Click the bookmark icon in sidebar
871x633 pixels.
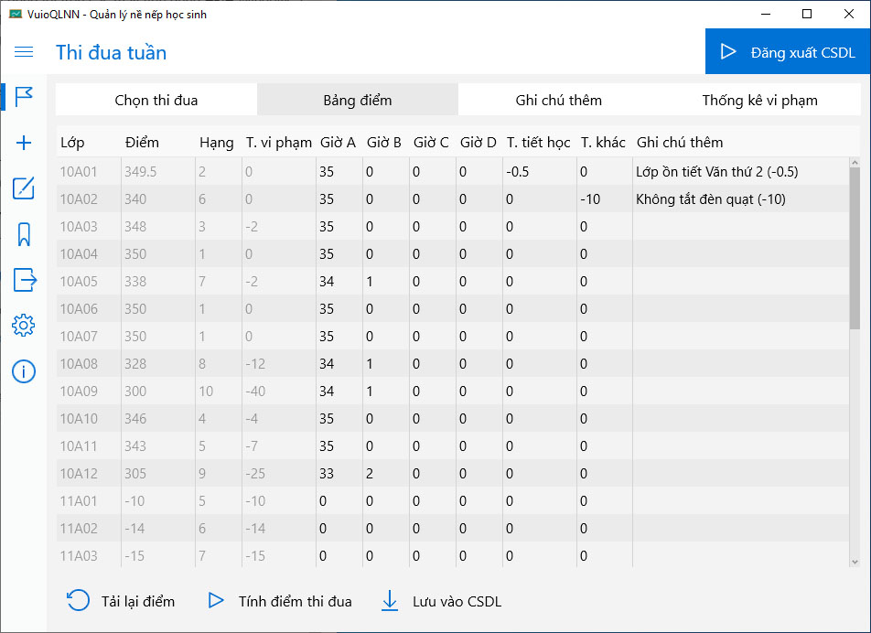24,234
